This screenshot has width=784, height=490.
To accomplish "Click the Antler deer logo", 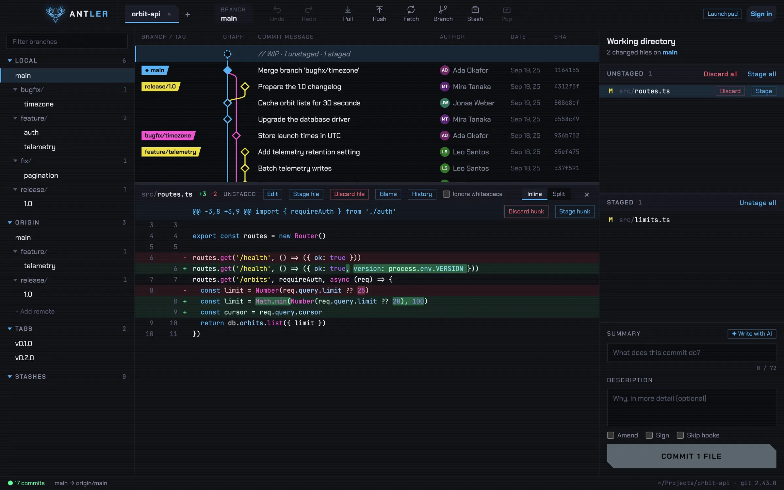I will [55, 14].
